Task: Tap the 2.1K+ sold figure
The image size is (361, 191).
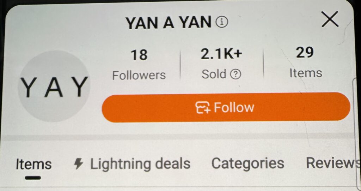Action: pos(221,54)
